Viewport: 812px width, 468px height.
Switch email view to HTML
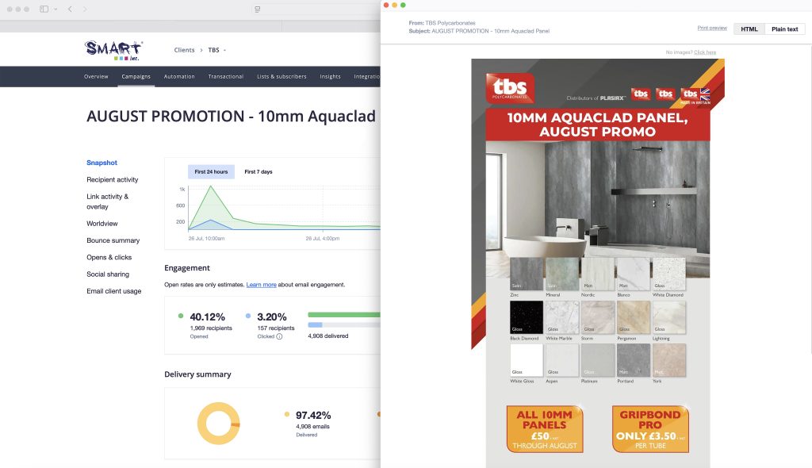tap(749, 29)
